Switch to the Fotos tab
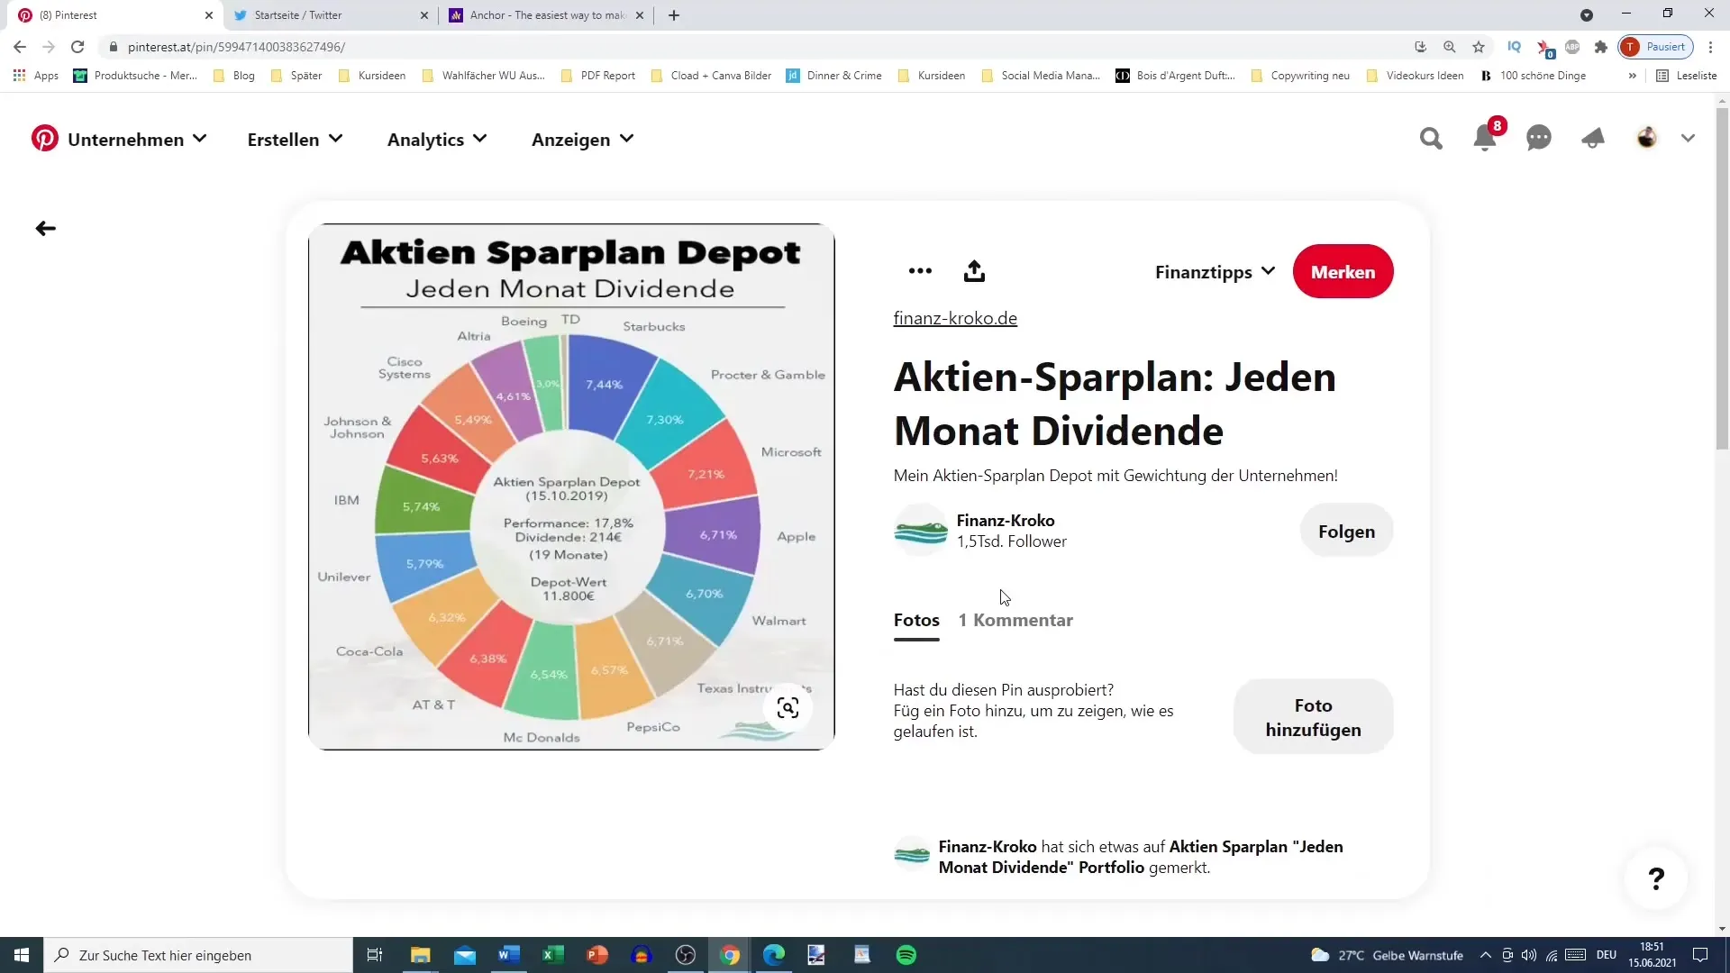 [x=916, y=620]
